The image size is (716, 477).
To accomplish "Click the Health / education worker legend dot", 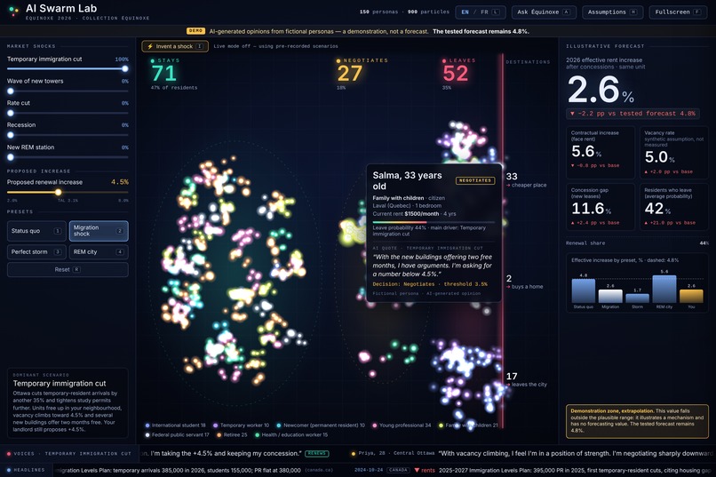I will tap(257, 435).
